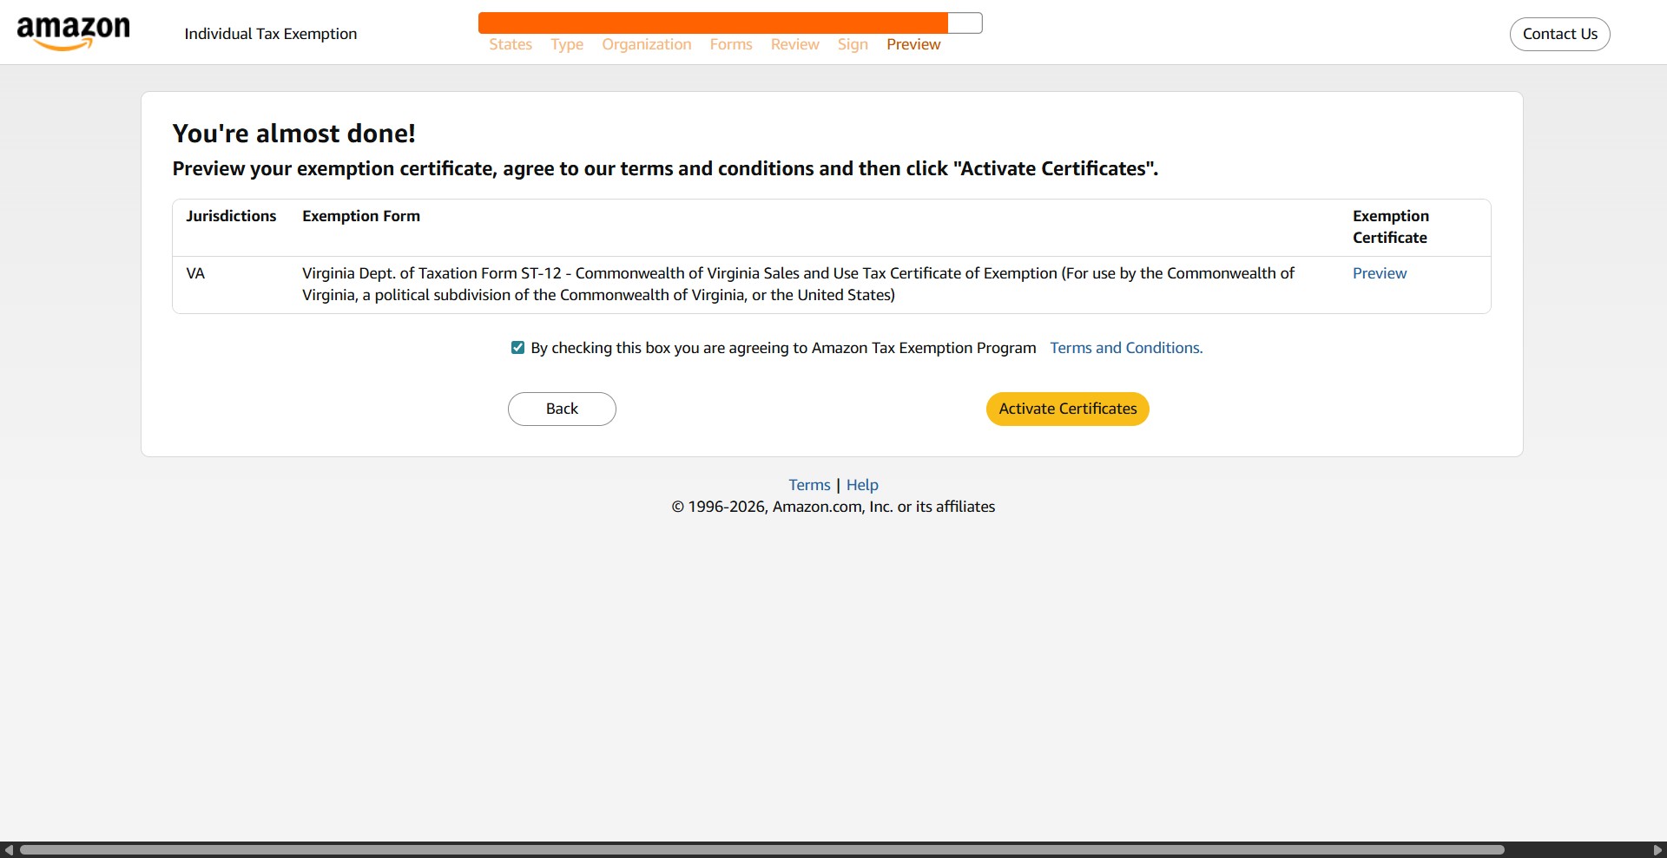Open the Contact Us page
This screenshot has height=858, width=1667.
(1559, 34)
